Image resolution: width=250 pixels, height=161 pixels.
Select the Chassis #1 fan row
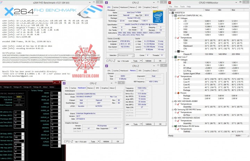pyautogui.click(x=209, y=54)
